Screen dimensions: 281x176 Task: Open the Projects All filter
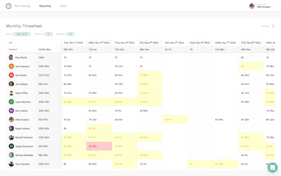coord(48,34)
